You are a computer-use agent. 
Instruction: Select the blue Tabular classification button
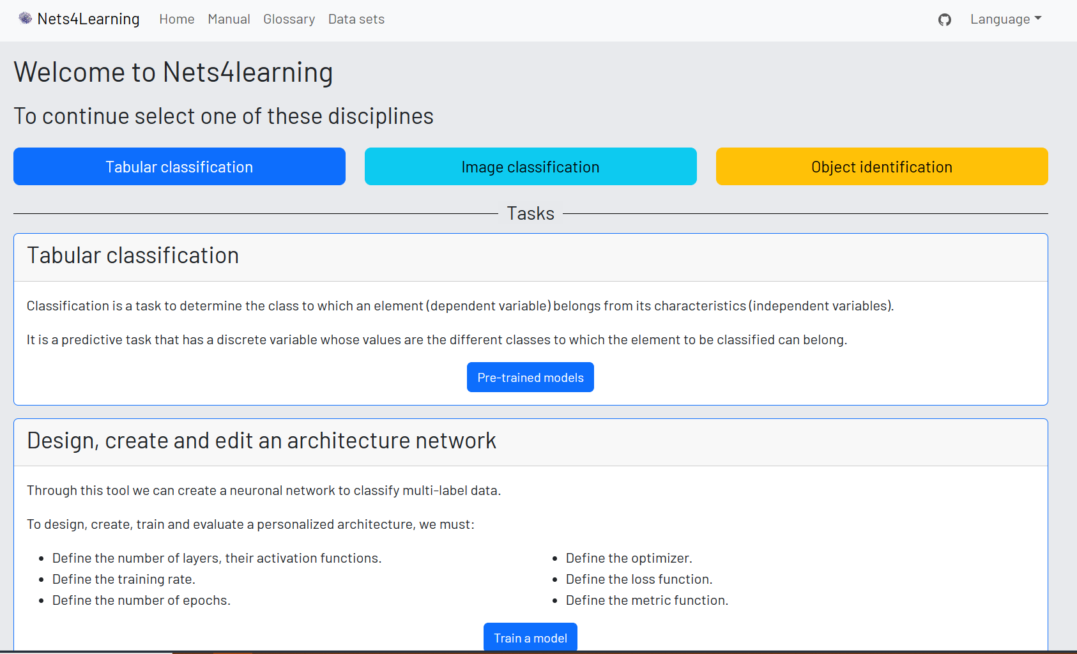click(x=179, y=167)
